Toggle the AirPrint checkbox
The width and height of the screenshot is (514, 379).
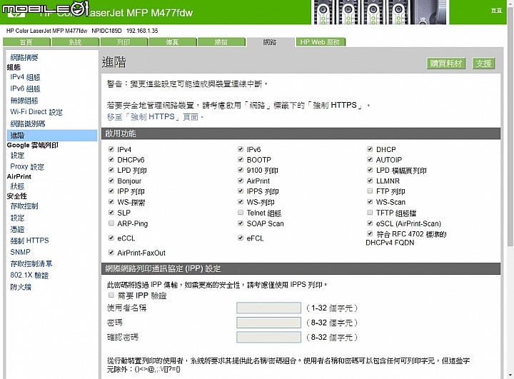tap(241, 181)
